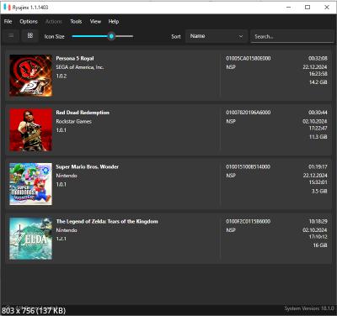Image resolution: width=337 pixels, height=316 pixels.
Task: Expand the sort dropdown chevron arrow
Action: pyautogui.click(x=241, y=36)
